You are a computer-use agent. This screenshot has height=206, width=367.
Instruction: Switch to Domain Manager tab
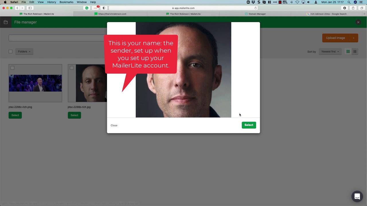[x=255, y=14]
